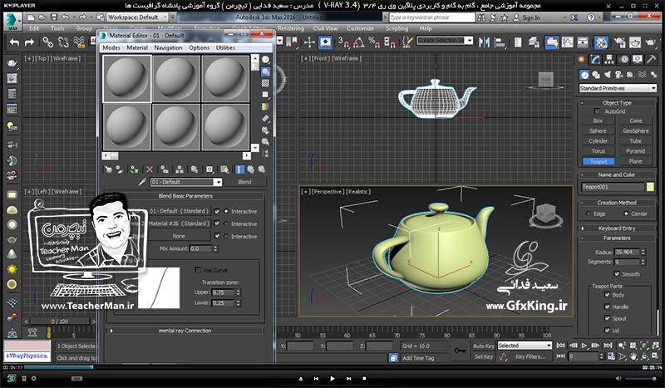Click Delete material X icon in Material Editor
The image size is (665, 388).
(x=150, y=169)
